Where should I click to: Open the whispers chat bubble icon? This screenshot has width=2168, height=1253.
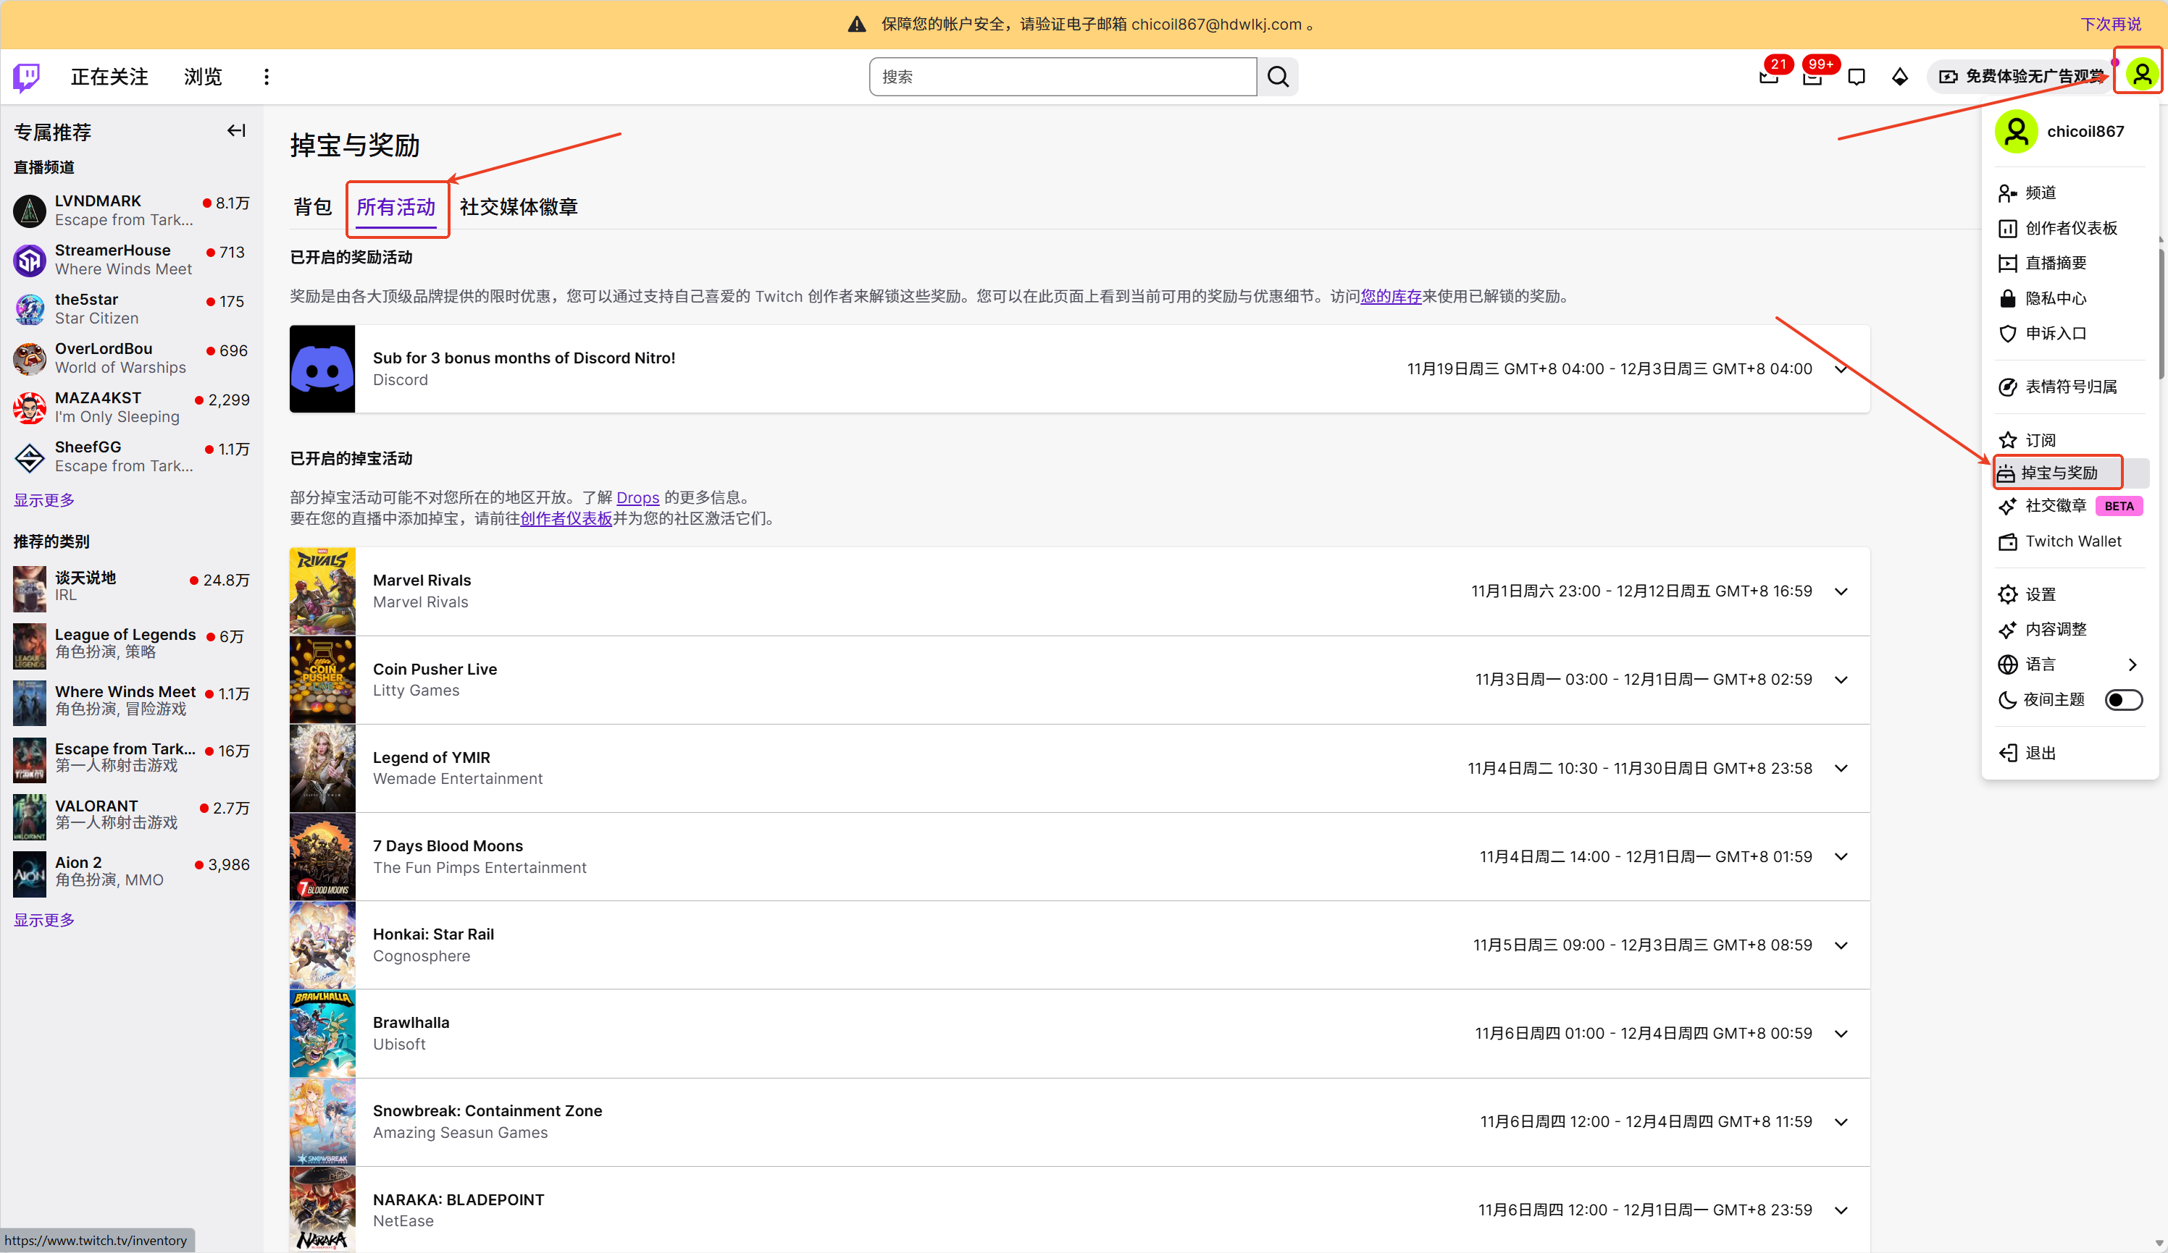(x=1856, y=77)
